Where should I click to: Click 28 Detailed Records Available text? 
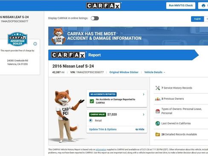coord(179,134)
